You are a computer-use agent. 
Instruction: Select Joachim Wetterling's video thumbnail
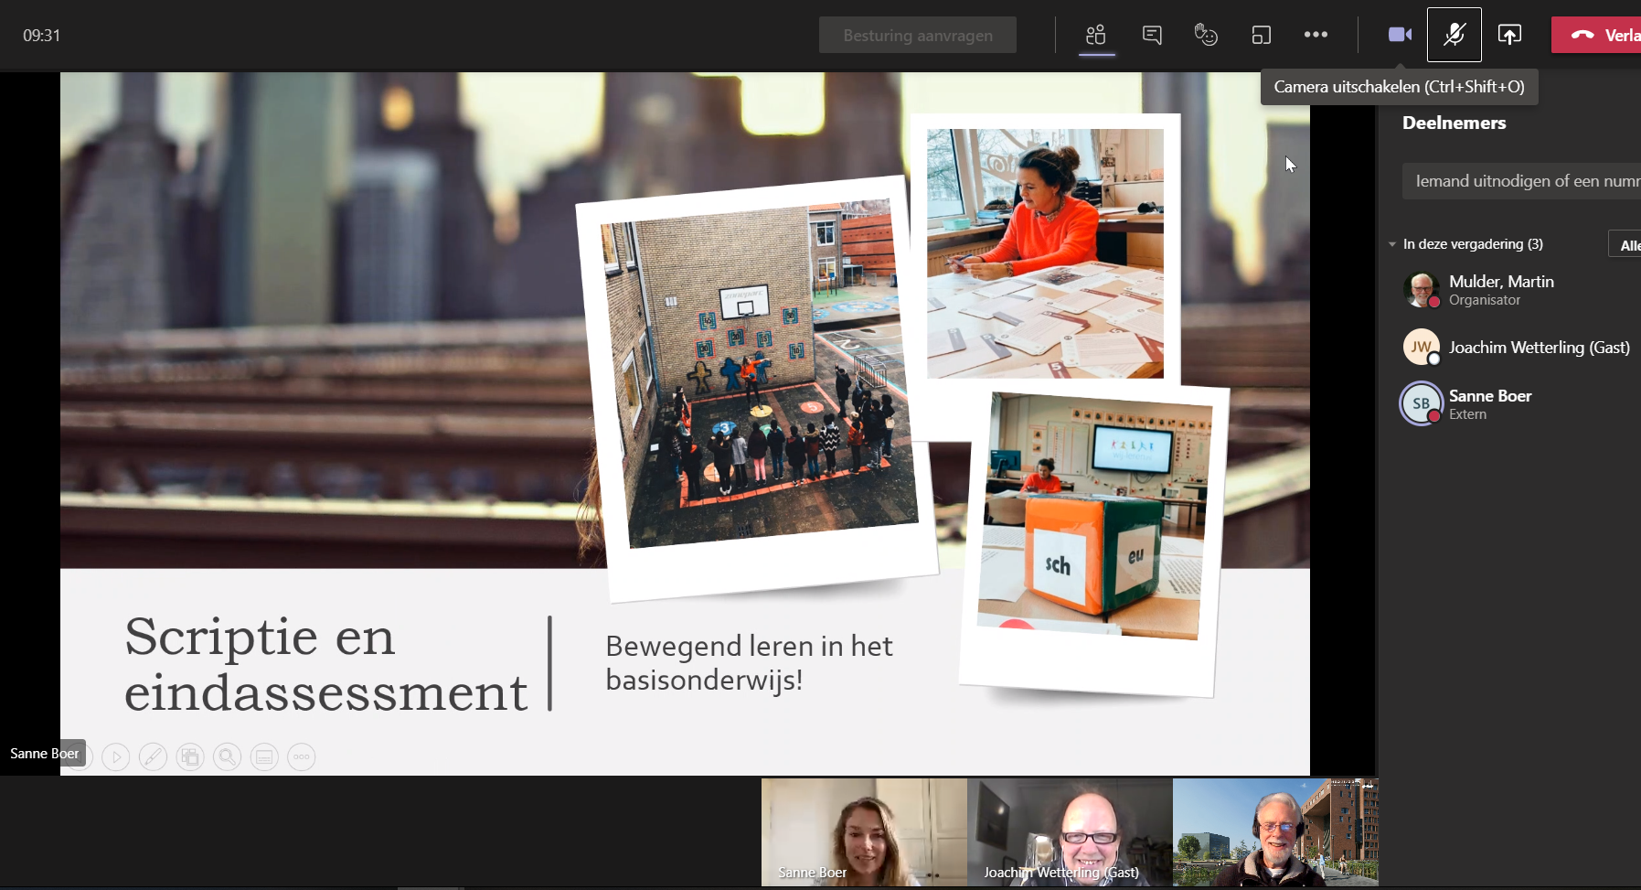click(x=1070, y=831)
